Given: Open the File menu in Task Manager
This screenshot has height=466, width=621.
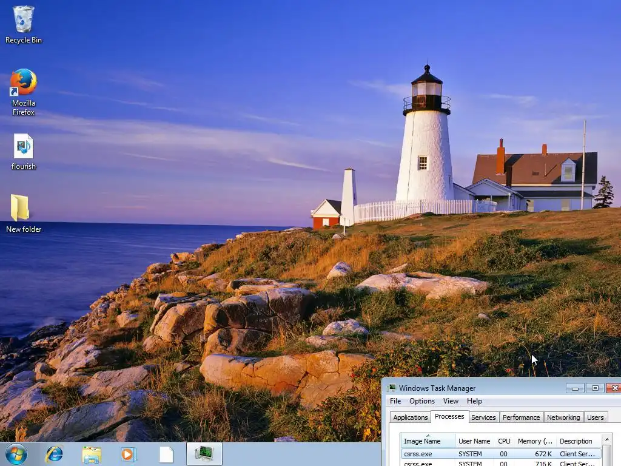Looking at the screenshot, I should [395, 401].
